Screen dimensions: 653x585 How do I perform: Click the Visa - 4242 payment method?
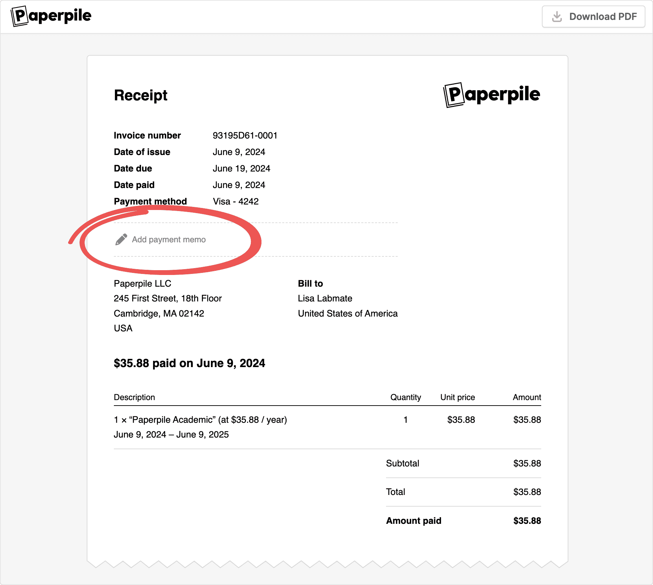click(x=236, y=201)
